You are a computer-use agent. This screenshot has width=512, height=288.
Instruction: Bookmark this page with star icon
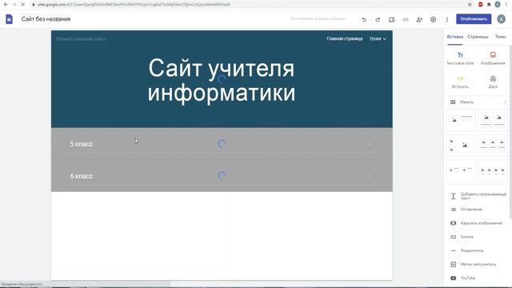470,5
